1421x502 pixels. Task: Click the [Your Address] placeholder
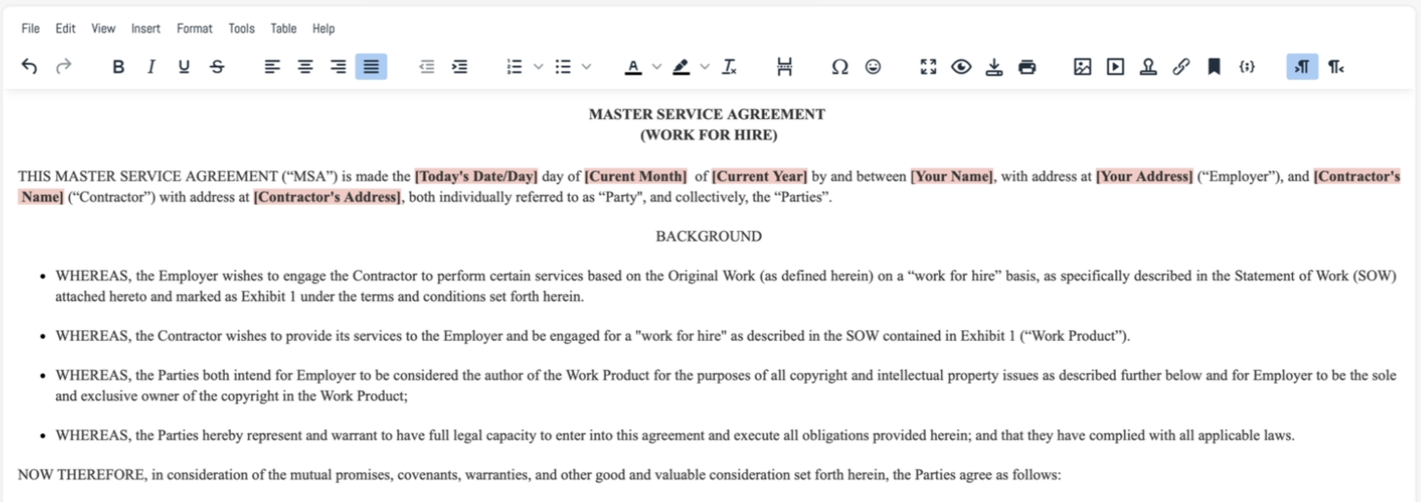pos(1144,176)
